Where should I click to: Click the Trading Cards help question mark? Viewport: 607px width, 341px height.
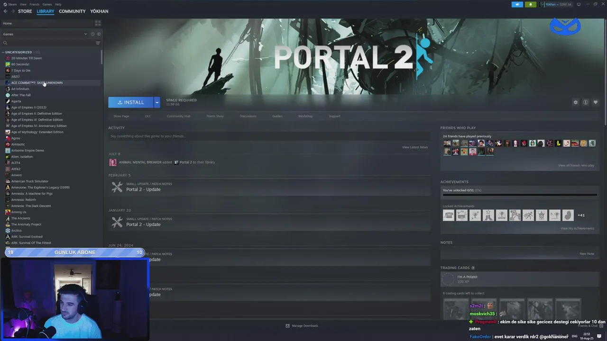tap(473, 268)
